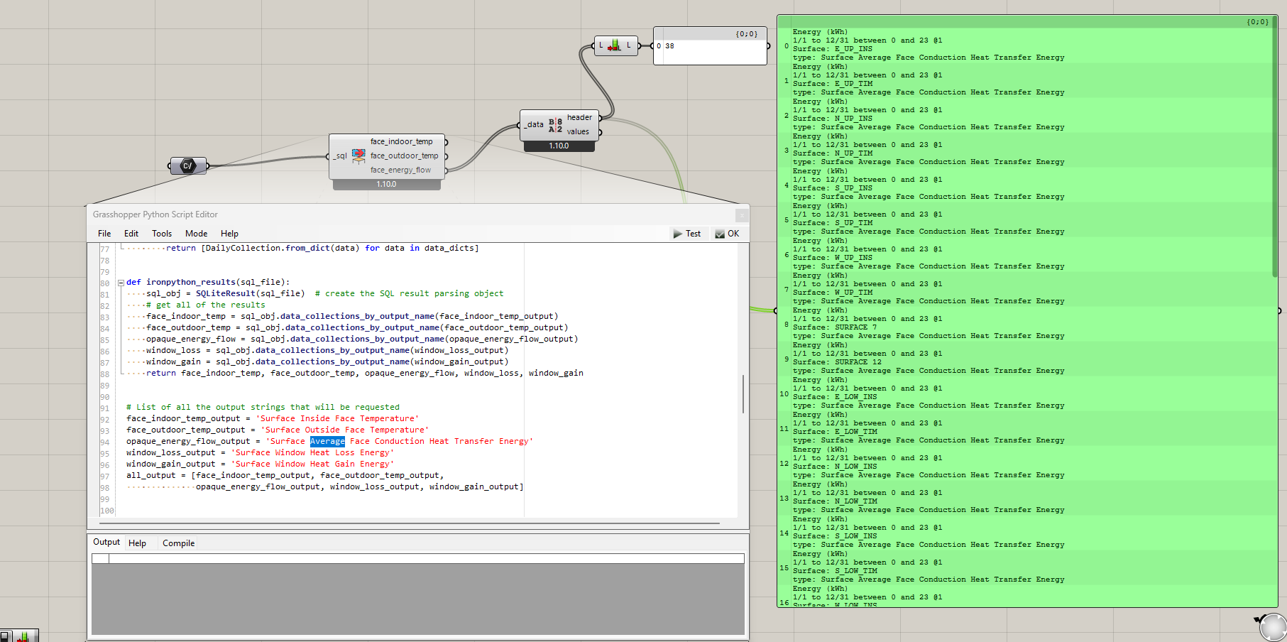Switch to the Help tab in output panel
Screen dimensions: 1287x642
click(137, 543)
